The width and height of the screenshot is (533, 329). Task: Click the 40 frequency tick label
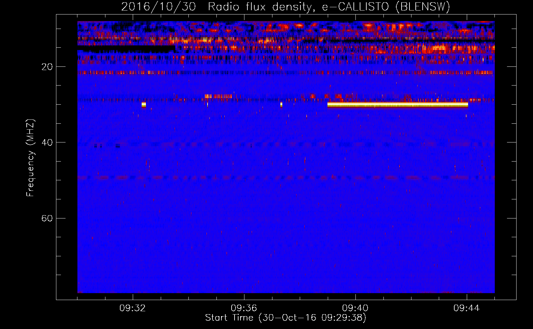(47, 142)
